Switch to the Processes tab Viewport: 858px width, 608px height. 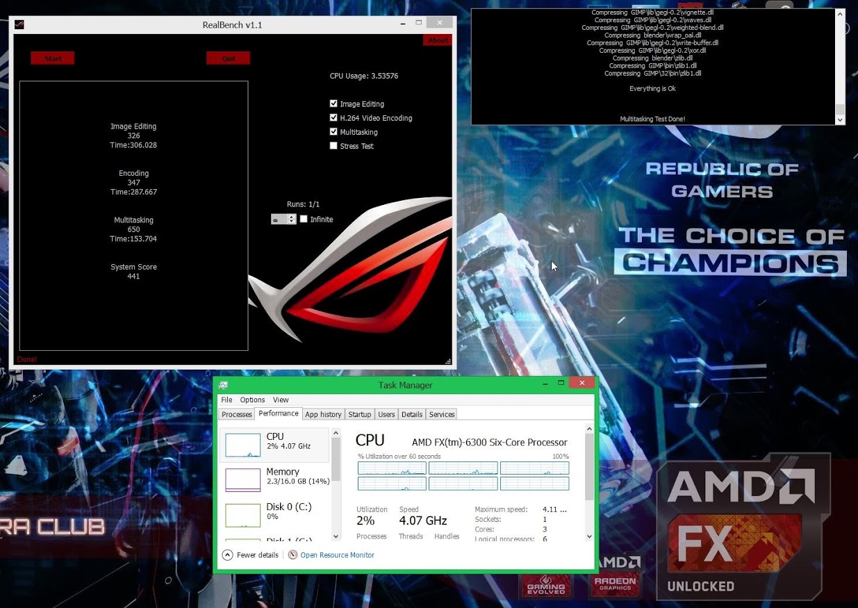(x=237, y=414)
